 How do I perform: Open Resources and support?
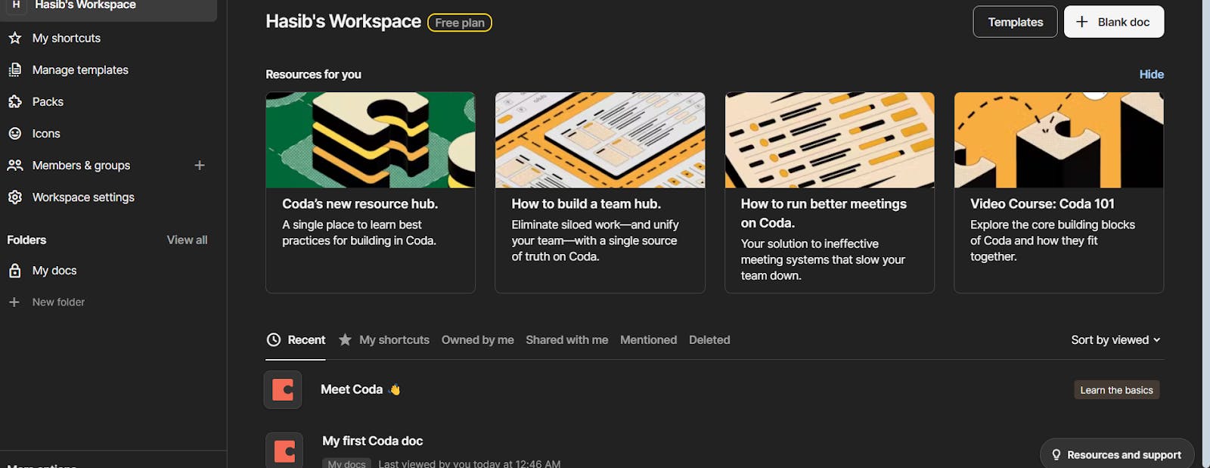coord(1117,454)
